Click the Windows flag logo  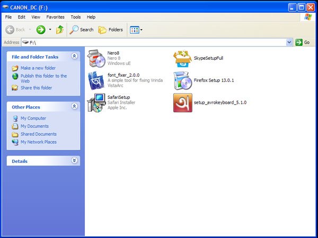(308, 17)
